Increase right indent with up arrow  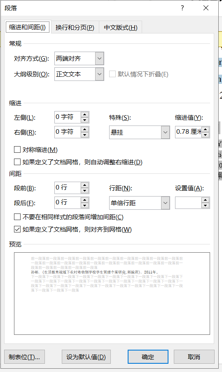pyautogui.click(x=84, y=129)
